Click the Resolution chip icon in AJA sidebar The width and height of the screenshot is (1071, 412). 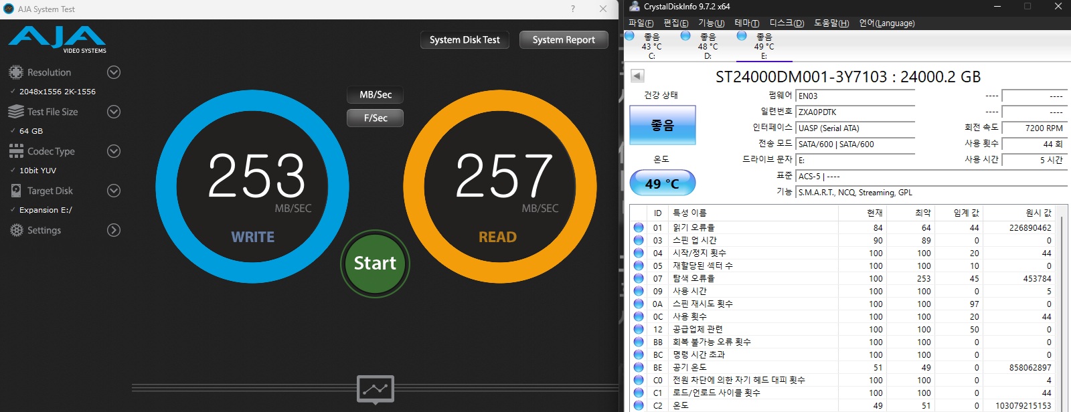click(x=16, y=72)
